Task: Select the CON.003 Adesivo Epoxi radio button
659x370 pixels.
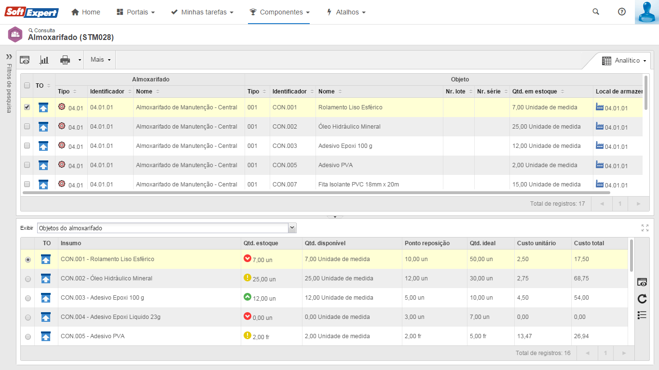Action: point(28,298)
